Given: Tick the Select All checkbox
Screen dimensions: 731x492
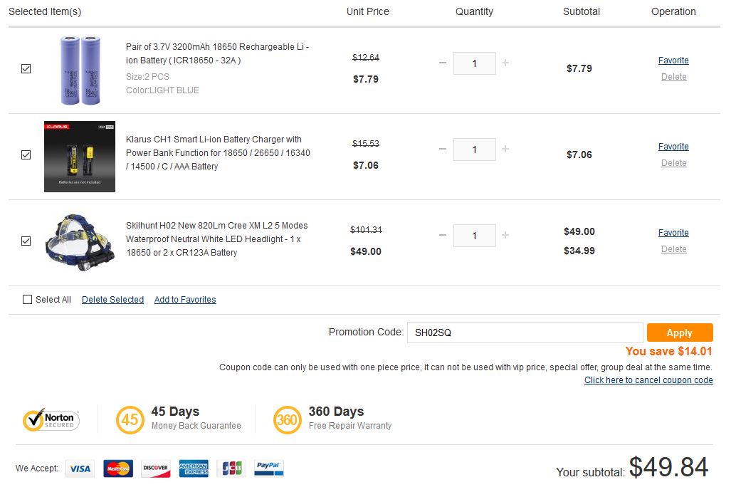Looking at the screenshot, I should [x=28, y=300].
